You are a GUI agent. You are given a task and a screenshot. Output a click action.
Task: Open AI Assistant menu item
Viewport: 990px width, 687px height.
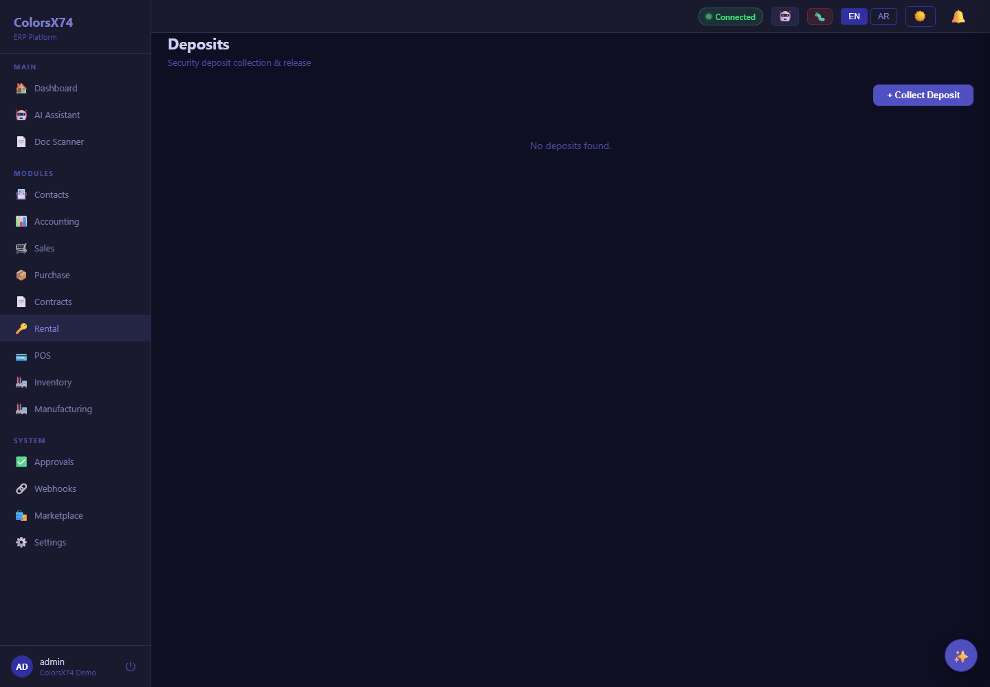tap(76, 115)
